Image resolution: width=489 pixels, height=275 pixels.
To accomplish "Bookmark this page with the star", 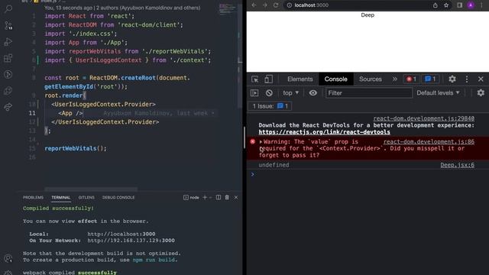I will 446,5.
